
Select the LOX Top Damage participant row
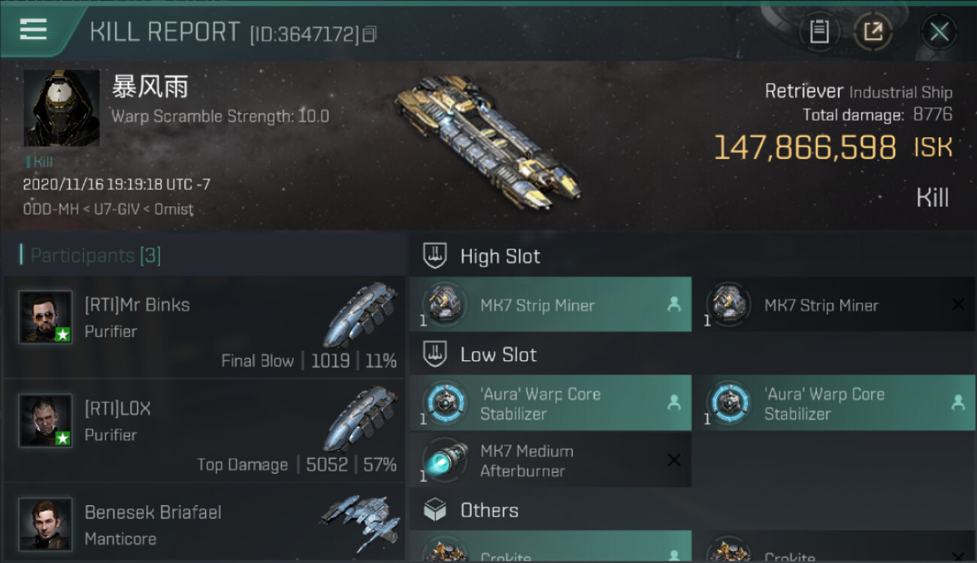tap(204, 431)
